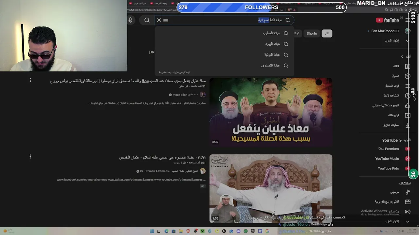The width and height of the screenshot is (419, 235).
Task: Clear the YouTube search query with X
Action: click(159, 20)
